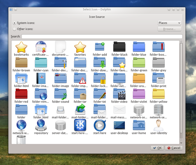Select the System icons radio button
Viewport: 196px width, 165px height.
point(14,23)
